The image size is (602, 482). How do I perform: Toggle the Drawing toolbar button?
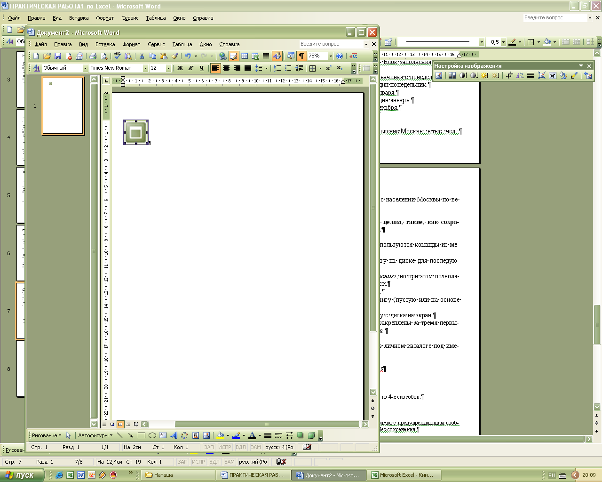tap(277, 56)
